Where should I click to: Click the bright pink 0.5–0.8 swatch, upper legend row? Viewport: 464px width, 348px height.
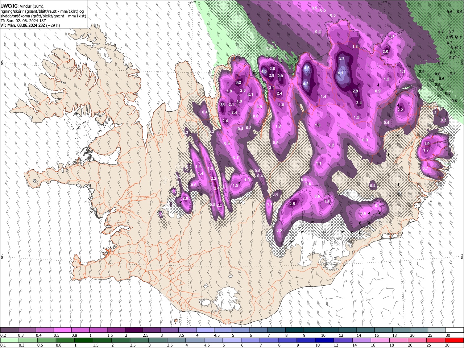tap(62, 330)
